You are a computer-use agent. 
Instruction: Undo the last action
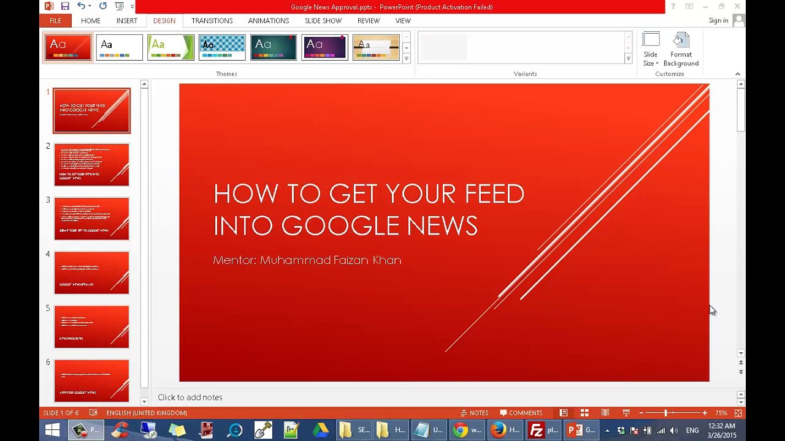click(80, 6)
